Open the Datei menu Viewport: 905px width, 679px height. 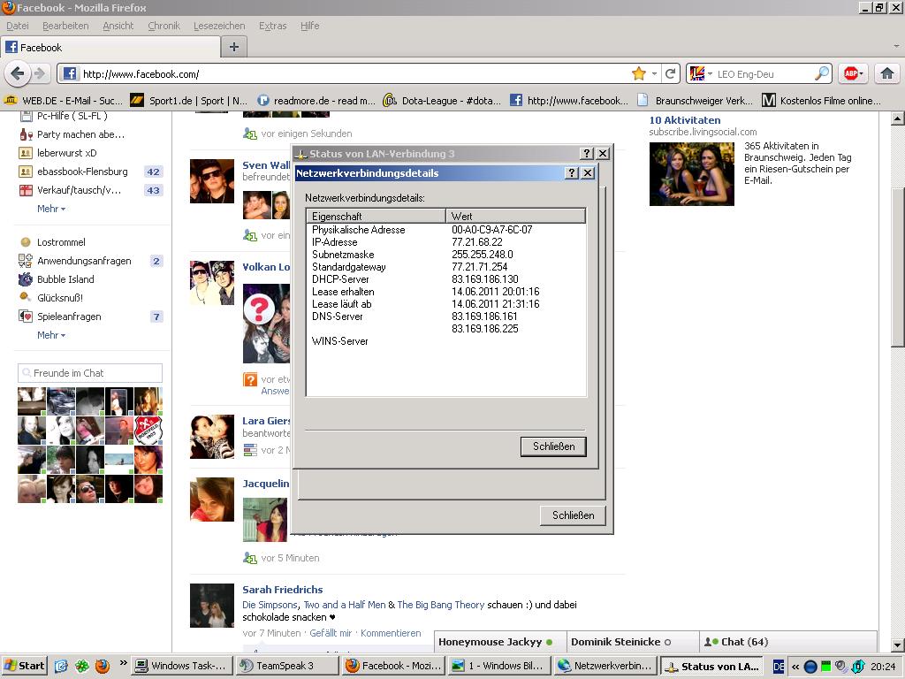(x=18, y=26)
